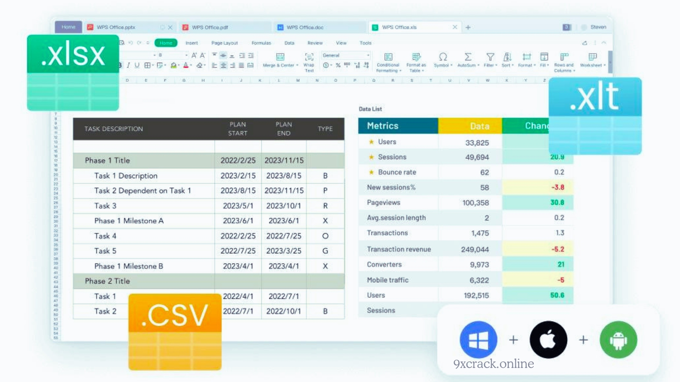Insert a Symbol with the omega icon

pos(443,57)
